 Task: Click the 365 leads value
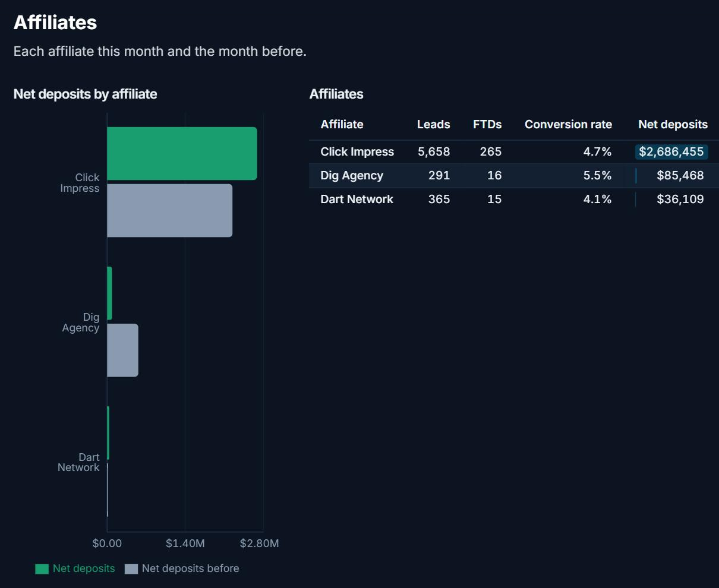(439, 199)
